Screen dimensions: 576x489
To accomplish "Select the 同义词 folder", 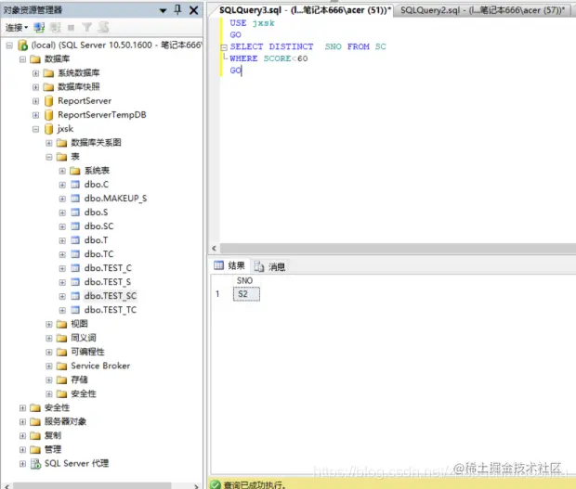I will pyautogui.click(x=84, y=338).
